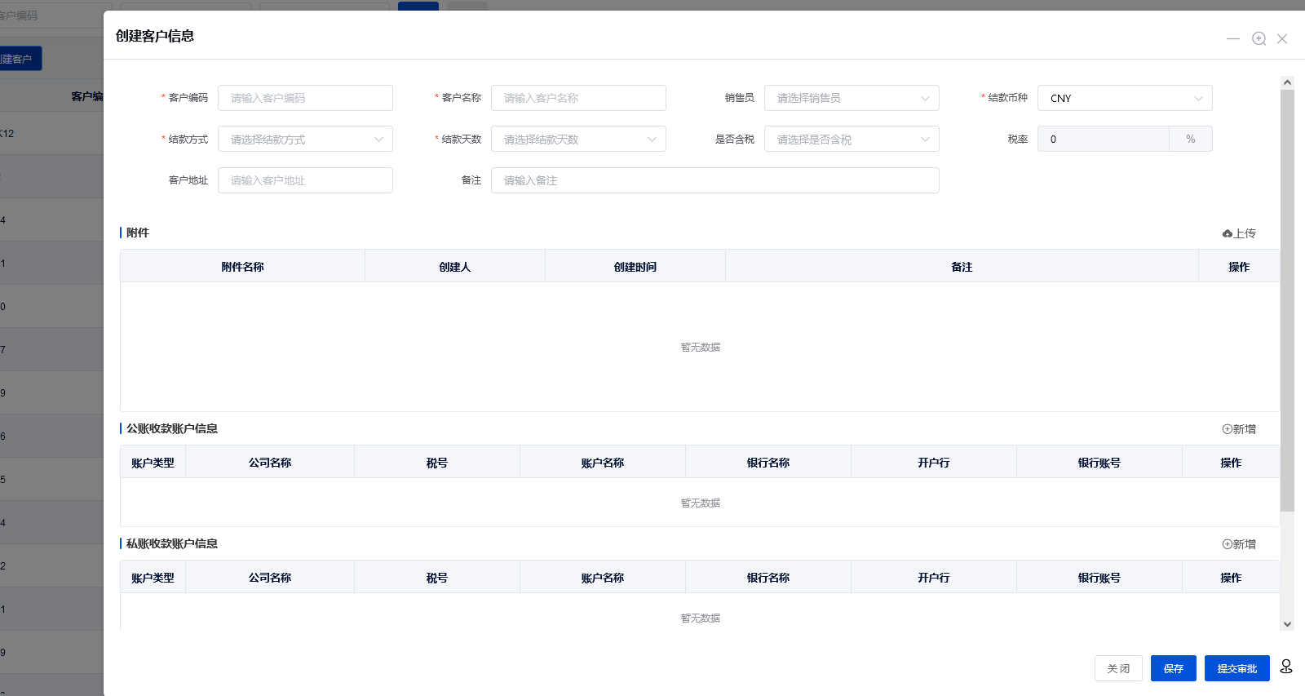Click the percent sign suffix of tax rate

click(1191, 139)
